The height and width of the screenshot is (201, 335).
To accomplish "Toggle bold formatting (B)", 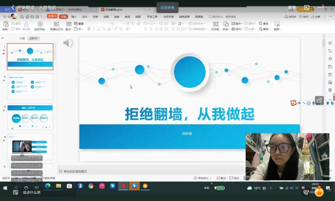I will click(89, 29).
